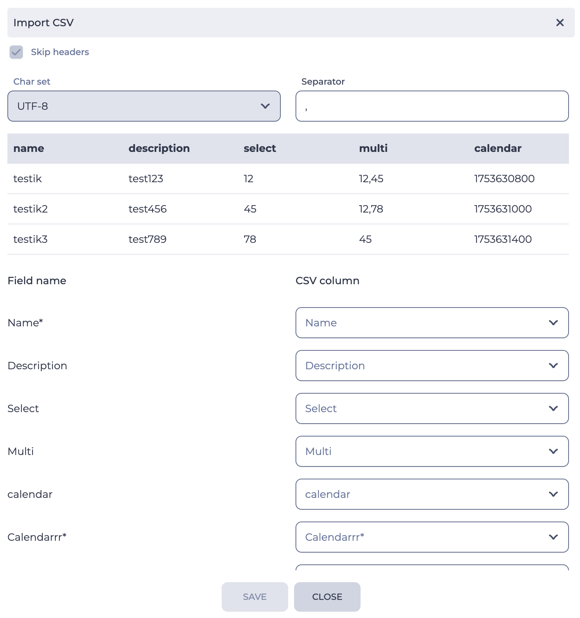
Task: Select the '1753630800' calendar cell
Action: tap(504, 179)
